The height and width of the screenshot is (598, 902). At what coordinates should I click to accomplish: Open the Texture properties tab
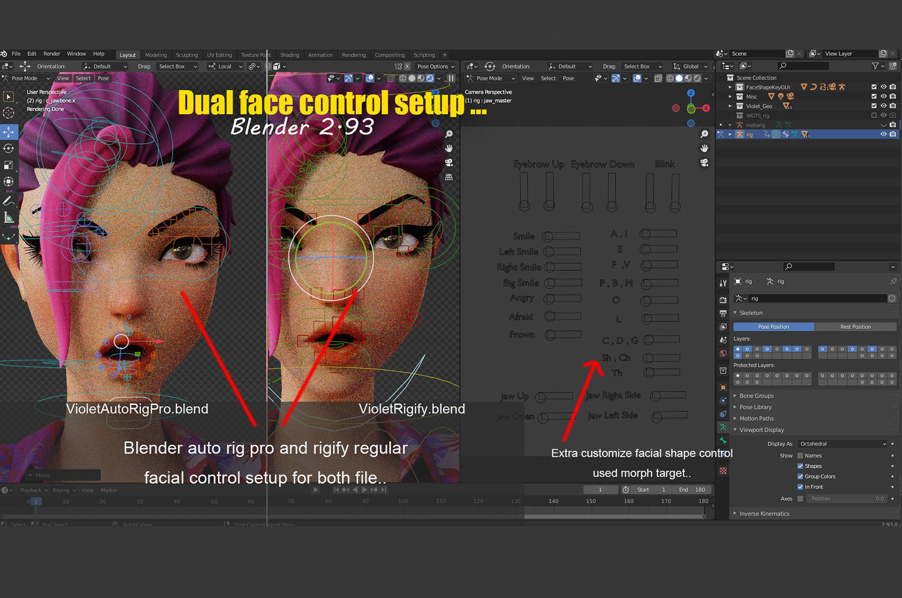[x=723, y=471]
